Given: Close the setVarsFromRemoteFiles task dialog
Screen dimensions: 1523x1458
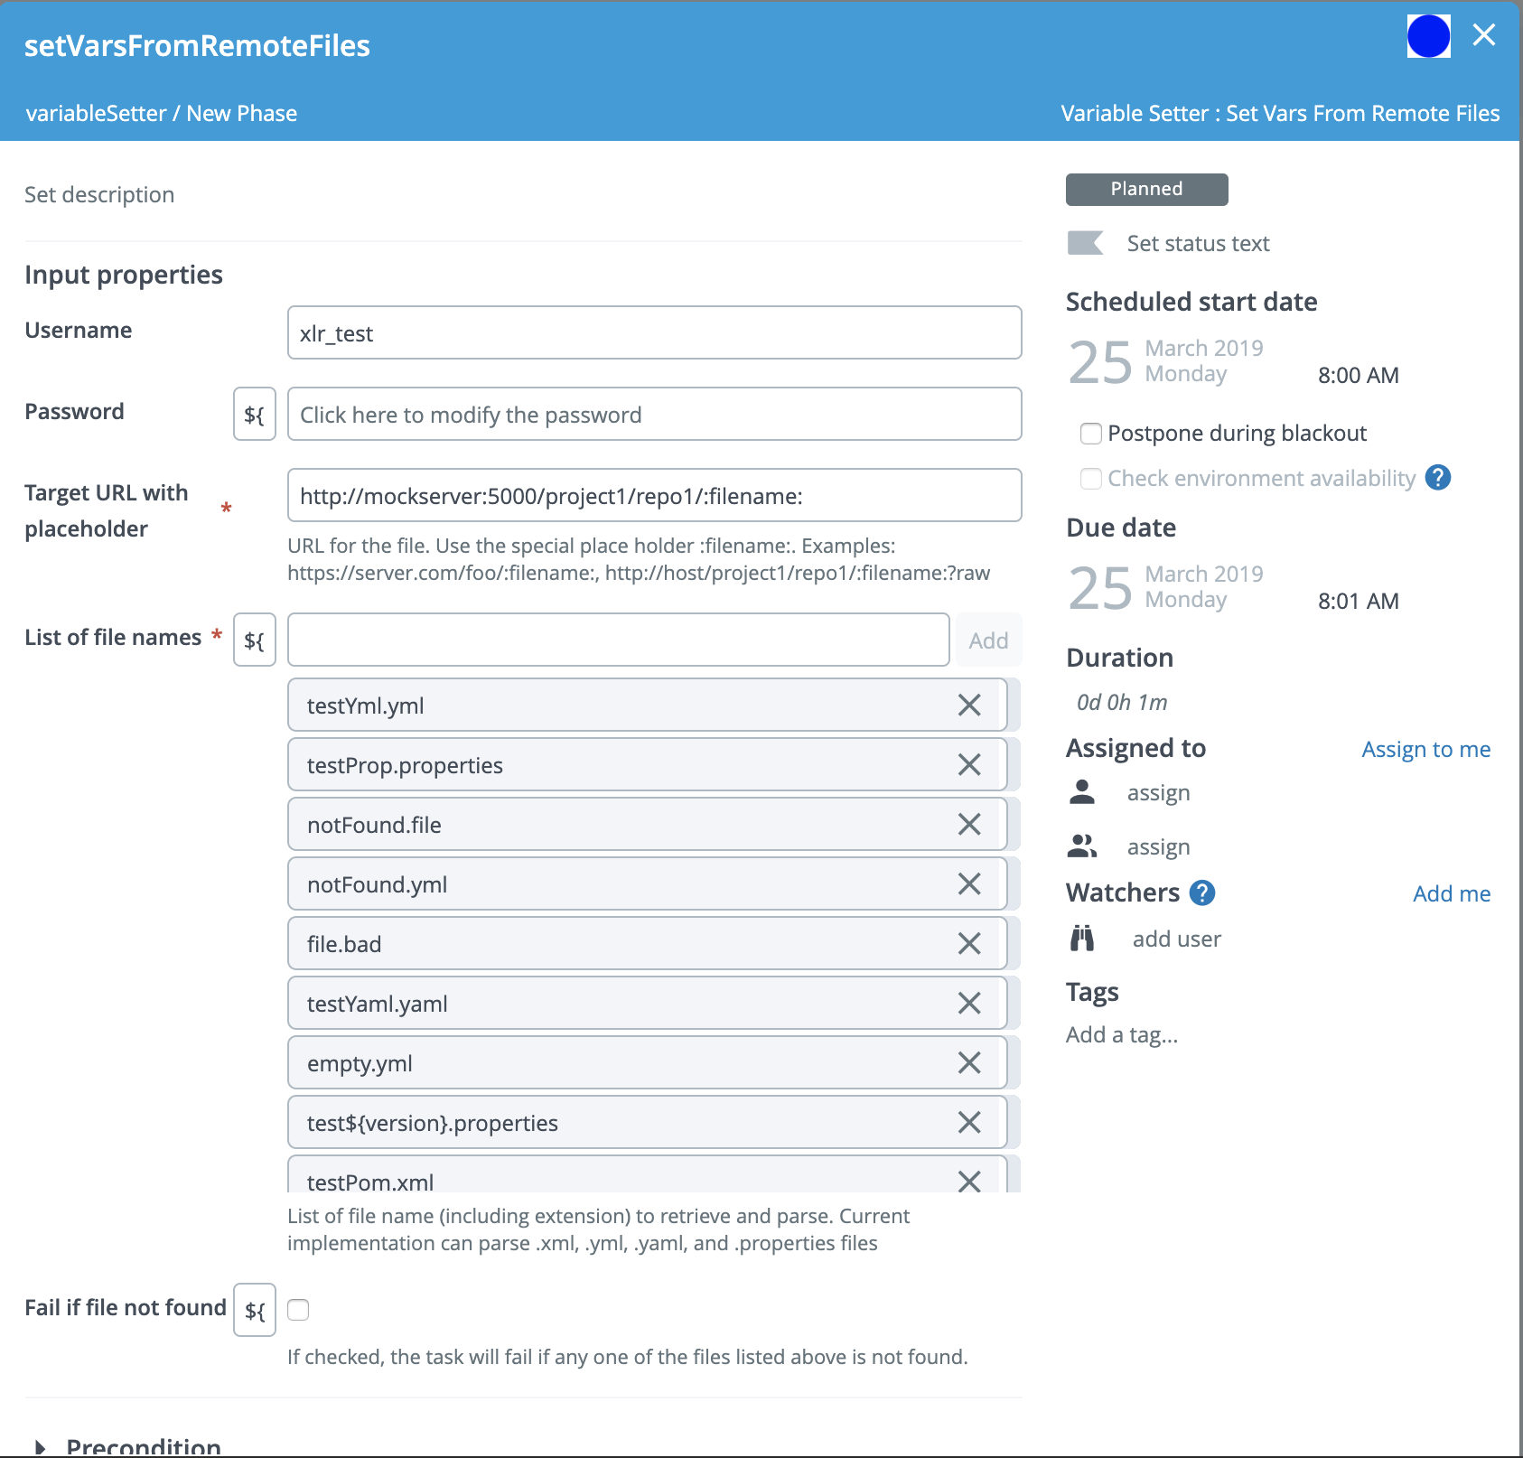Looking at the screenshot, I should coord(1484,35).
